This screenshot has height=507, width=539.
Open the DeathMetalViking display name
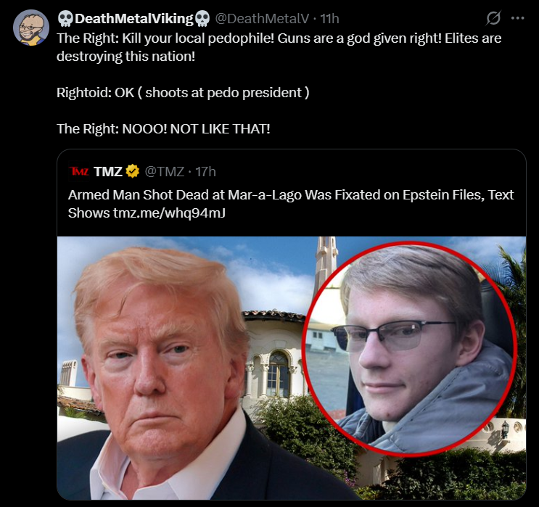[134, 19]
